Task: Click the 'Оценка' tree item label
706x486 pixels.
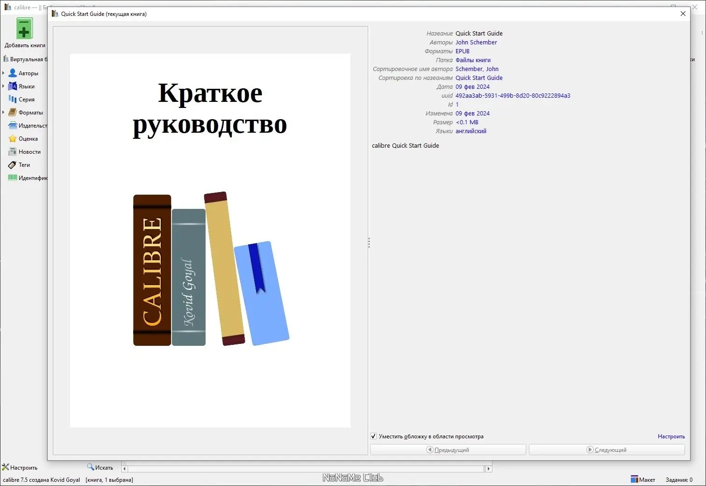Action: [28, 138]
